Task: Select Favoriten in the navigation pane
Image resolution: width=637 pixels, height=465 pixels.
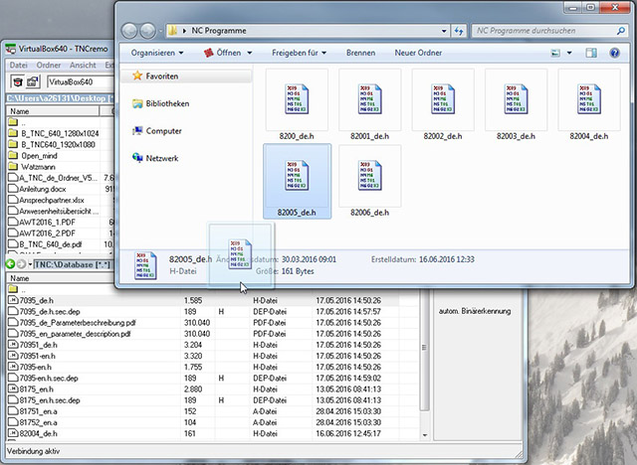Action: coord(161,76)
